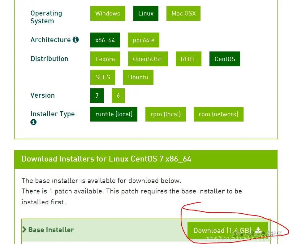Click 'Operating System' label
Screen dimensions: 289x244
coord(46,17)
